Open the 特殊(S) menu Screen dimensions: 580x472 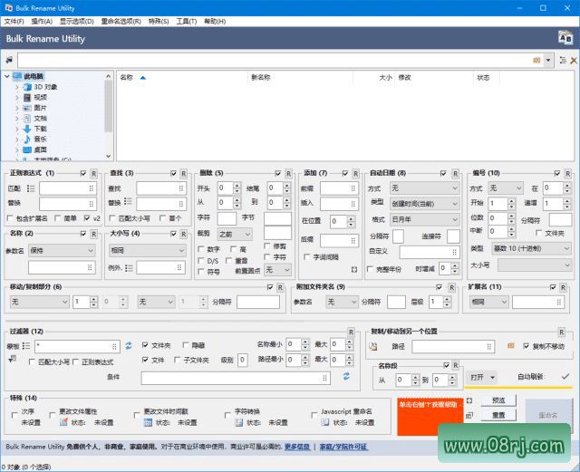[159, 22]
